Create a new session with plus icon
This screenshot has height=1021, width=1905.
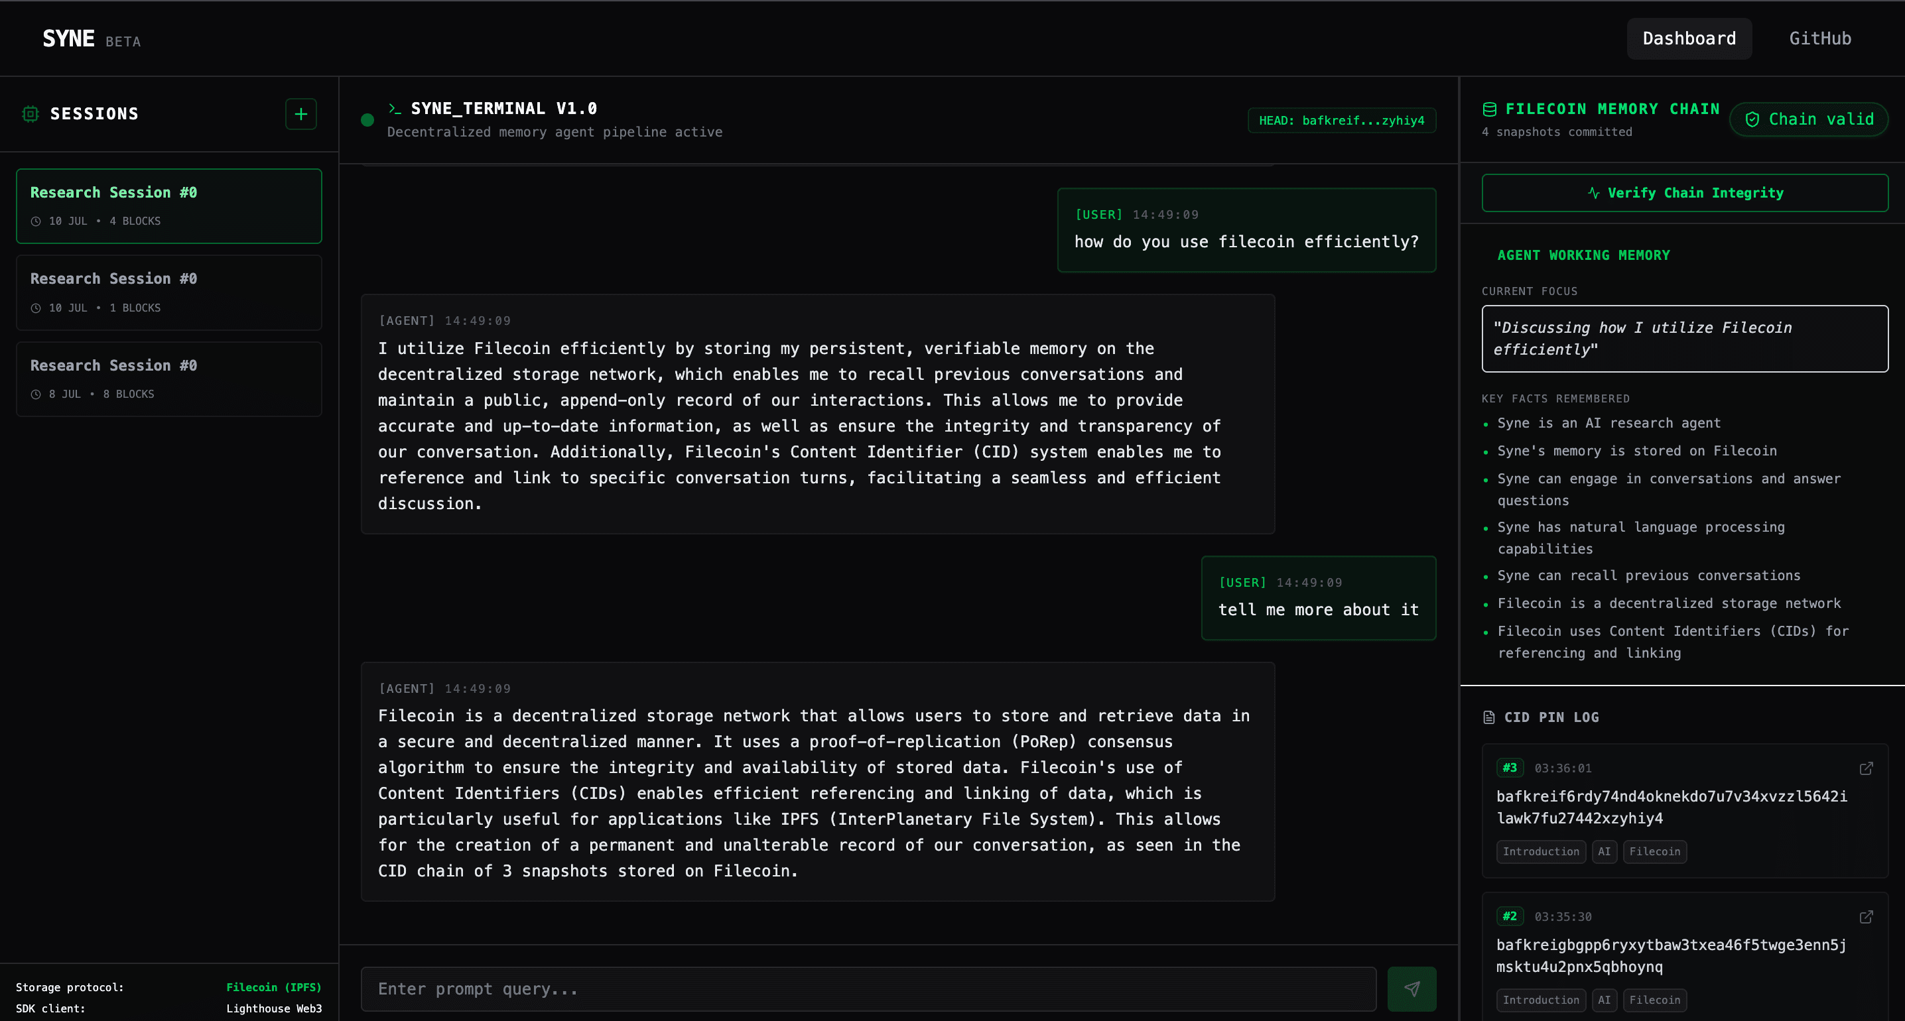[301, 114]
